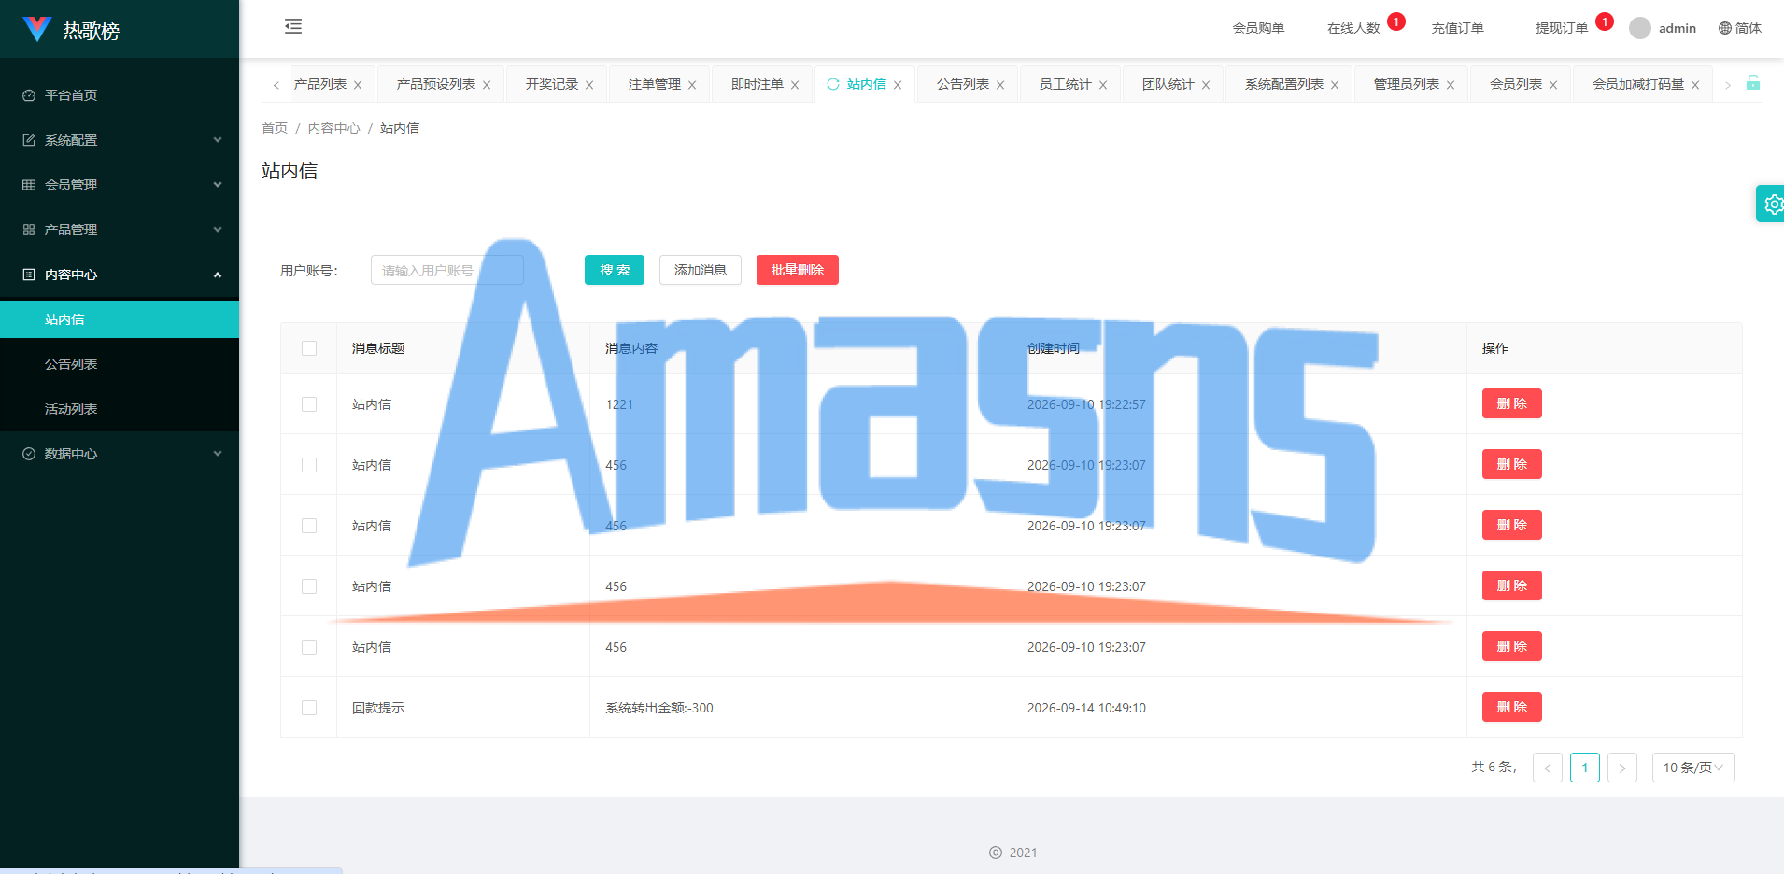This screenshot has height=874, width=1784.
Task: Close the 产品预设列表 tab
Action: point(487,85)
